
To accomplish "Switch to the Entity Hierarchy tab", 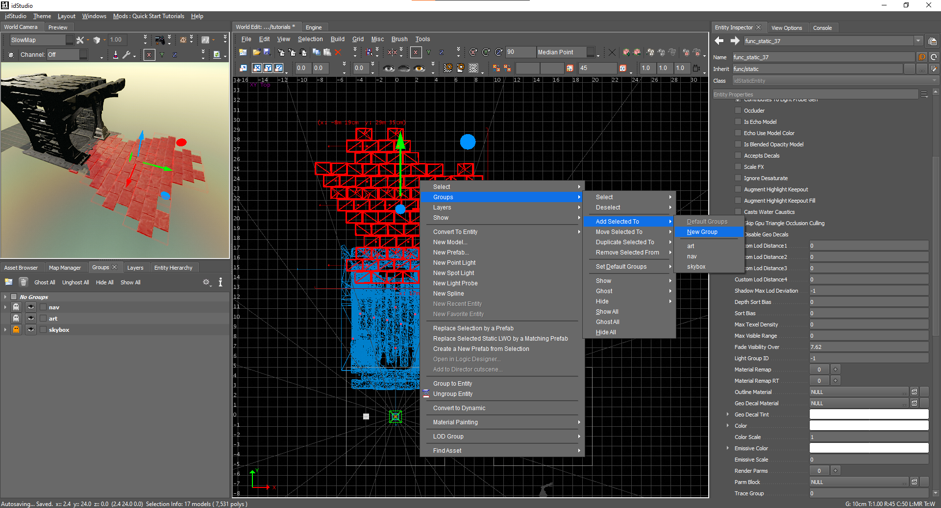I will point(173,268).
